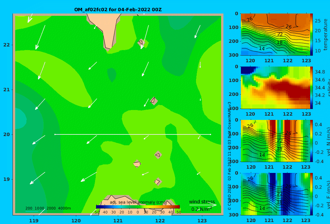Screen dimensions: 330x224
Task: Click the small island near 20.7N 121.8E
Action: pos(154,101)
